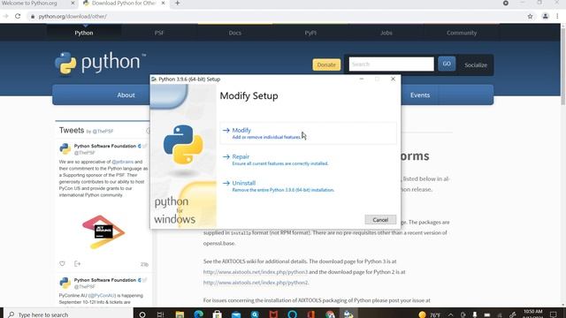Open Chrome three-dot menu

(558, 16)
